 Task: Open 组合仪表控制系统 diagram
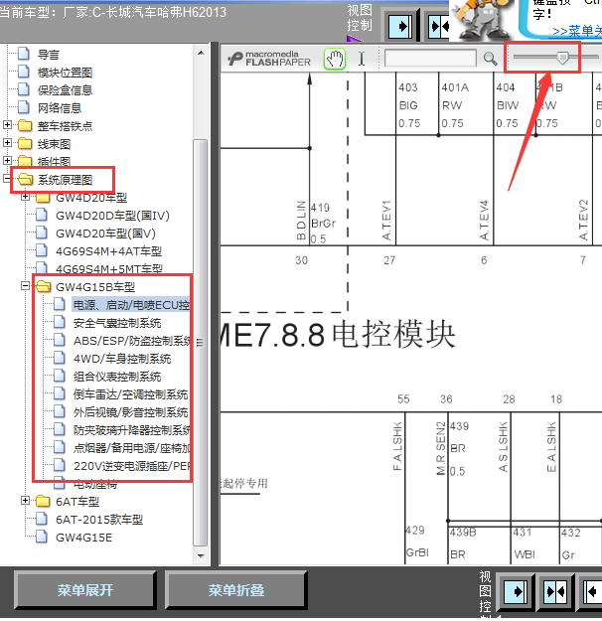click(x=117, y=377)
